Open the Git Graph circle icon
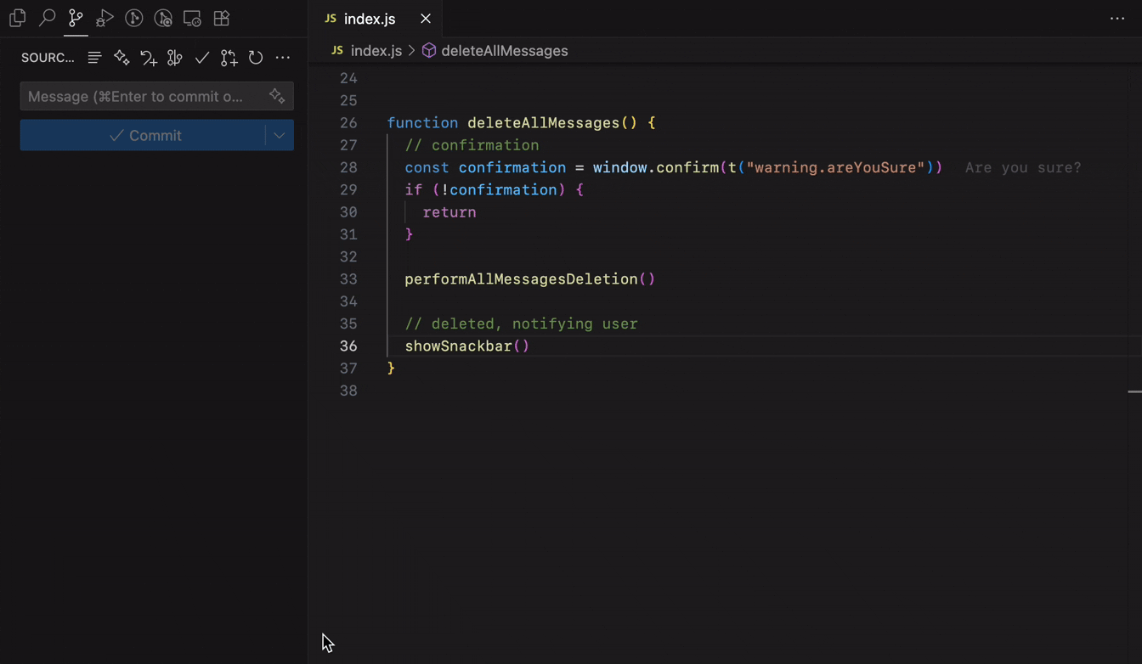This screenshot has width=1142, height=664. pyautogui.click(x=133, y=18)
